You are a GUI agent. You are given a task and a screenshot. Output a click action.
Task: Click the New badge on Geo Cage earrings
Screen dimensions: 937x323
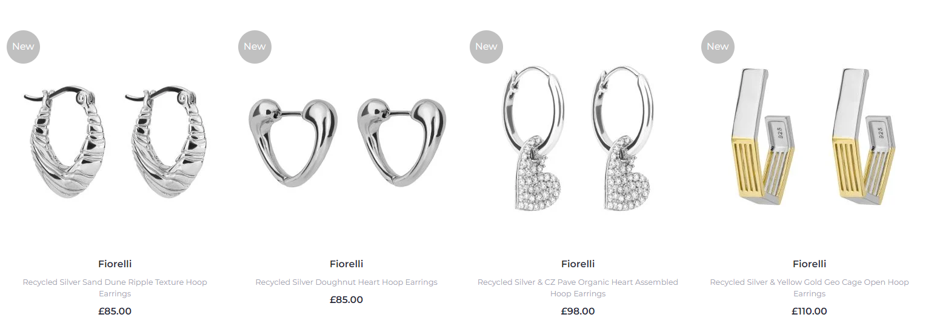pyautogui.click(x=718, y=47)
